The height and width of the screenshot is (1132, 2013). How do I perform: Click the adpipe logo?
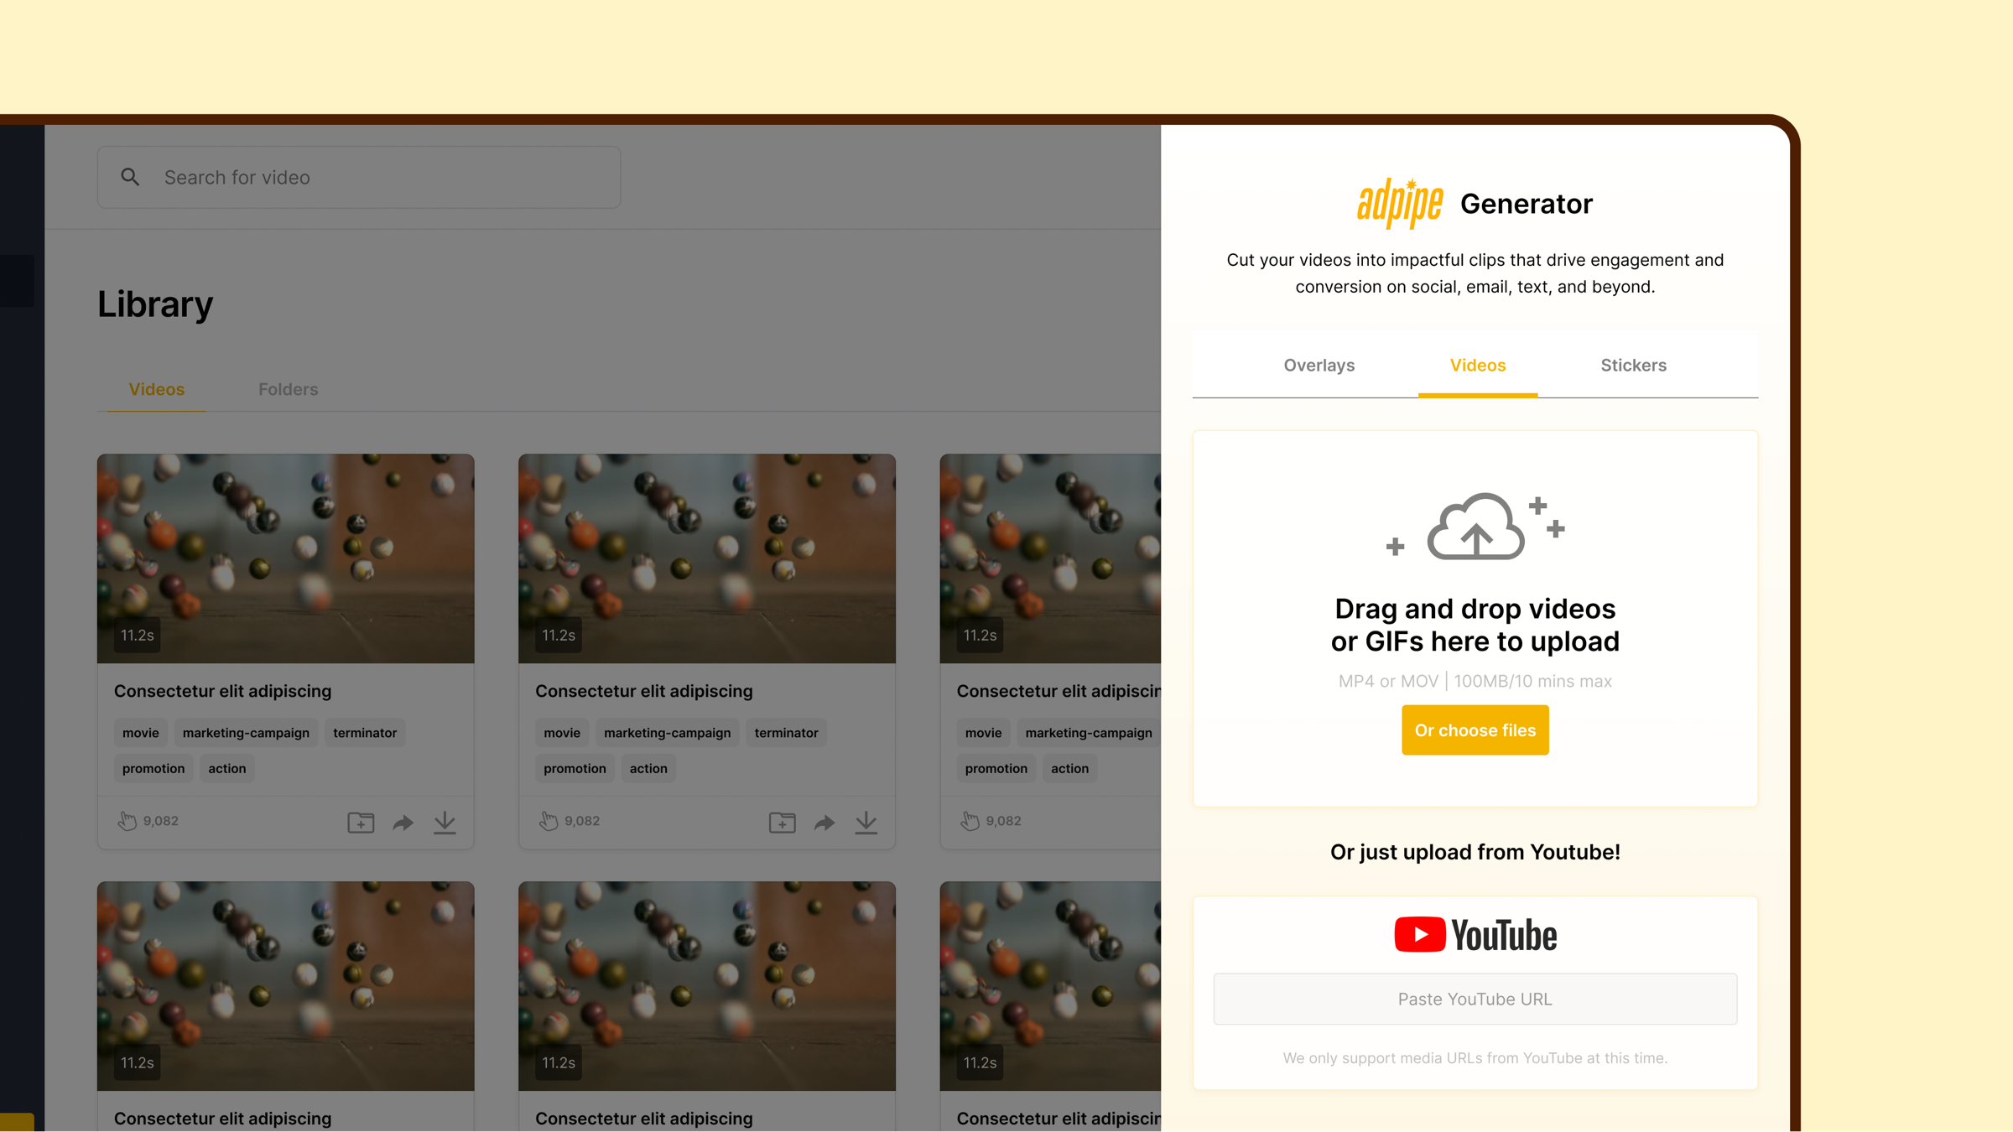[1400, 203]
